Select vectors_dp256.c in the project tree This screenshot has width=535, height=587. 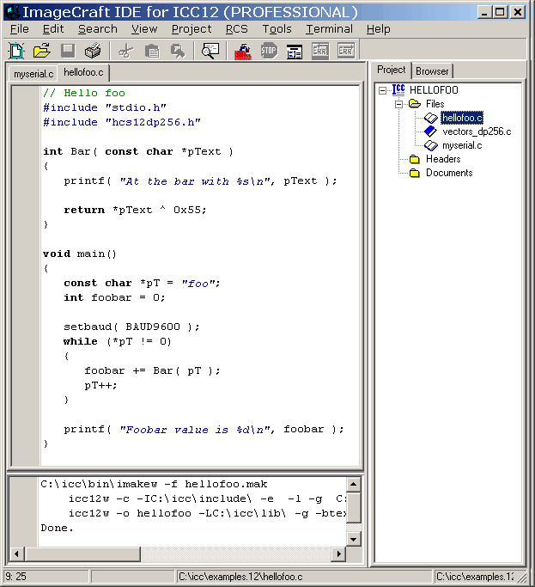pyautogui.click(x=477, y=131)
